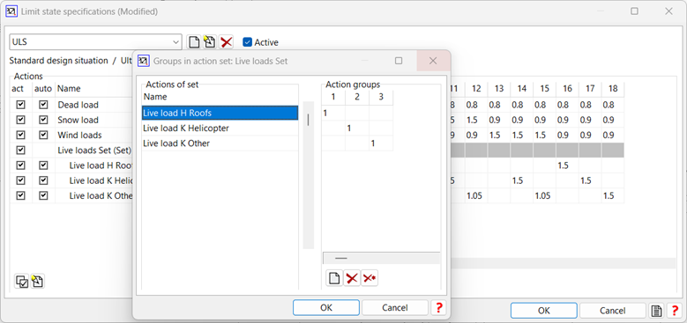Viewport: 687px width, 323px height.
Task: Click the new action icon below Actions list
Action: tap(37, 282)
